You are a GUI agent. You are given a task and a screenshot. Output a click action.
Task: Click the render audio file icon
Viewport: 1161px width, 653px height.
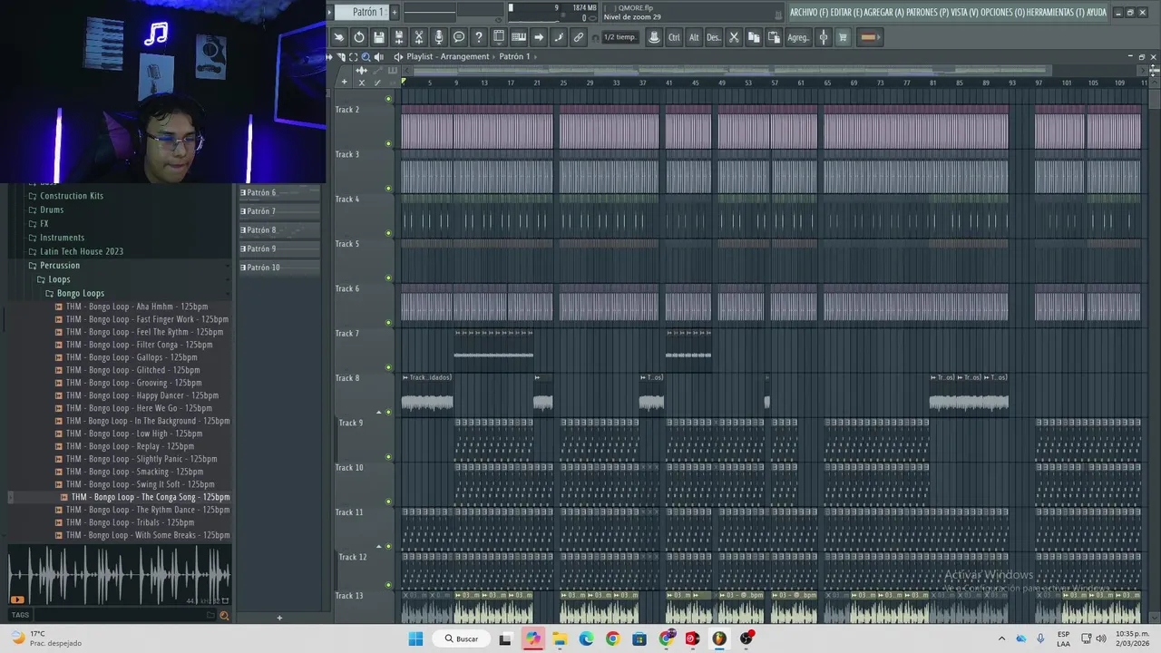click(399, 37)
